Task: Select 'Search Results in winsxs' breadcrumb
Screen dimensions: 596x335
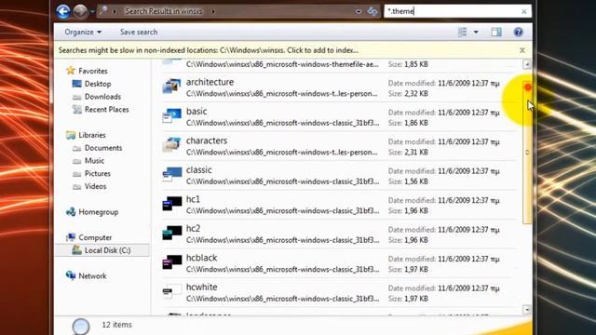Action: point(164,11)
